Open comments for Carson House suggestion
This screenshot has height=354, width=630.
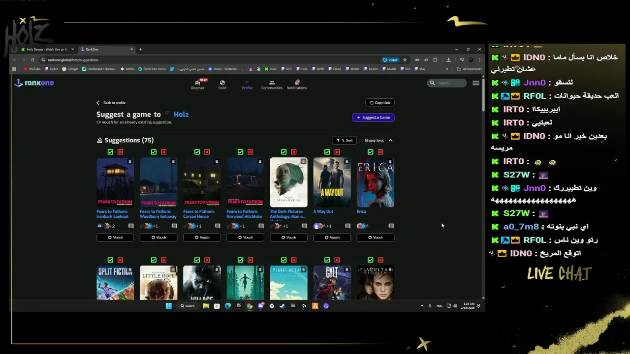pyautogui.click(x=218, y=226)
